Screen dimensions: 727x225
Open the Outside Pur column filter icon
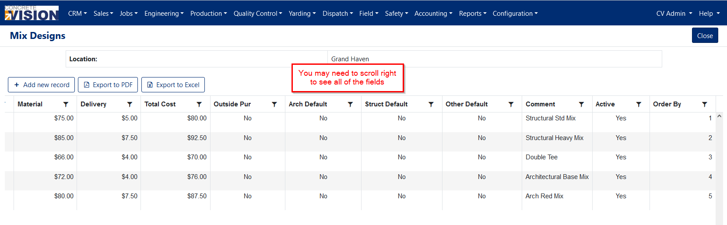click(274, 104)
